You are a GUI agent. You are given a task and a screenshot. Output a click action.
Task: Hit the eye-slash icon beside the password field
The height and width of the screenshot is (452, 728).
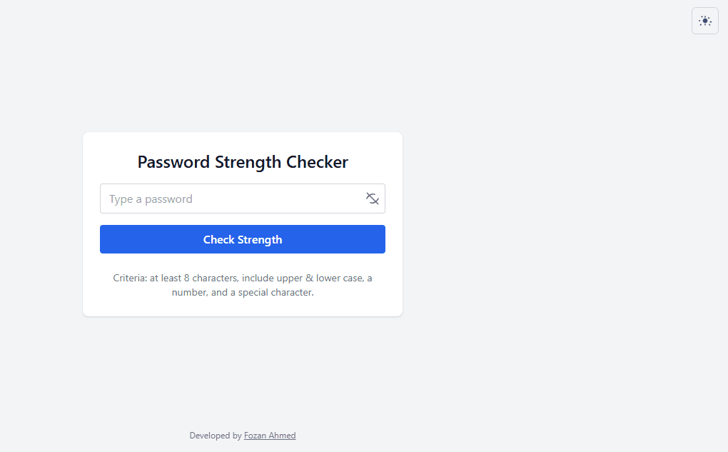pos(372,199)
